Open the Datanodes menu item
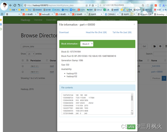This screenshot has height=132, width=167. pos(51,20)
